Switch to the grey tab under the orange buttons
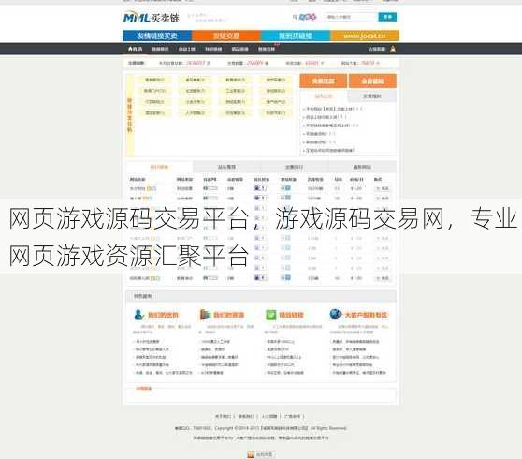 click(x=372, y=96)
